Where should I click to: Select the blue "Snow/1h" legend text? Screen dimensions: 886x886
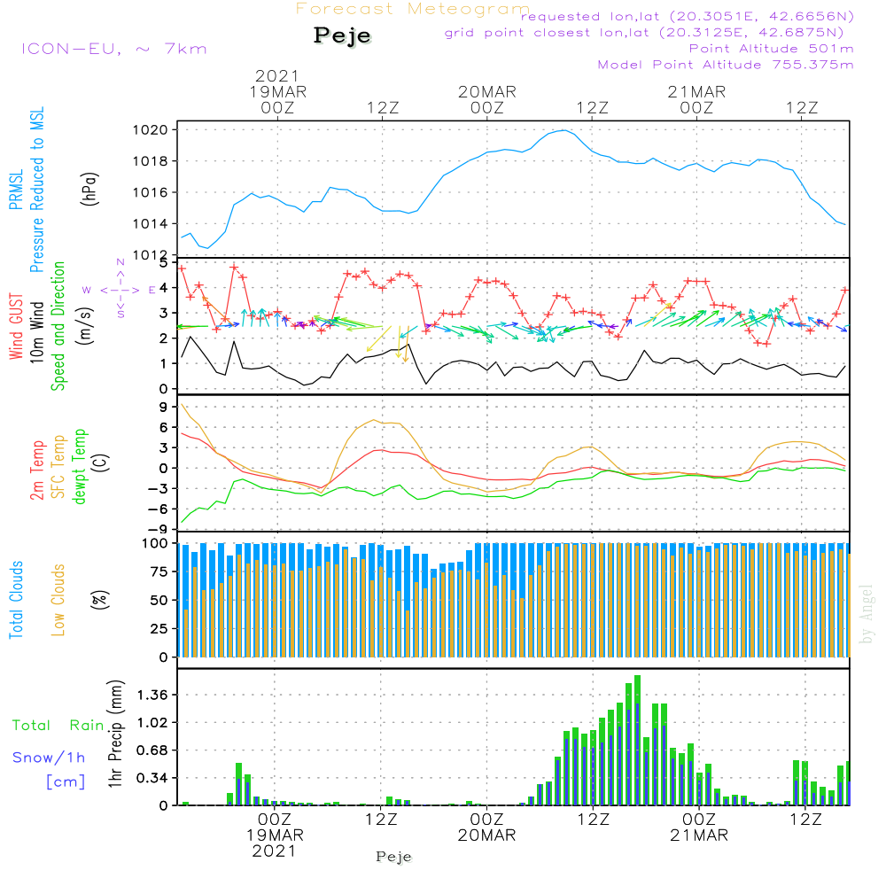pyautogui.click(x=49, y=758)
